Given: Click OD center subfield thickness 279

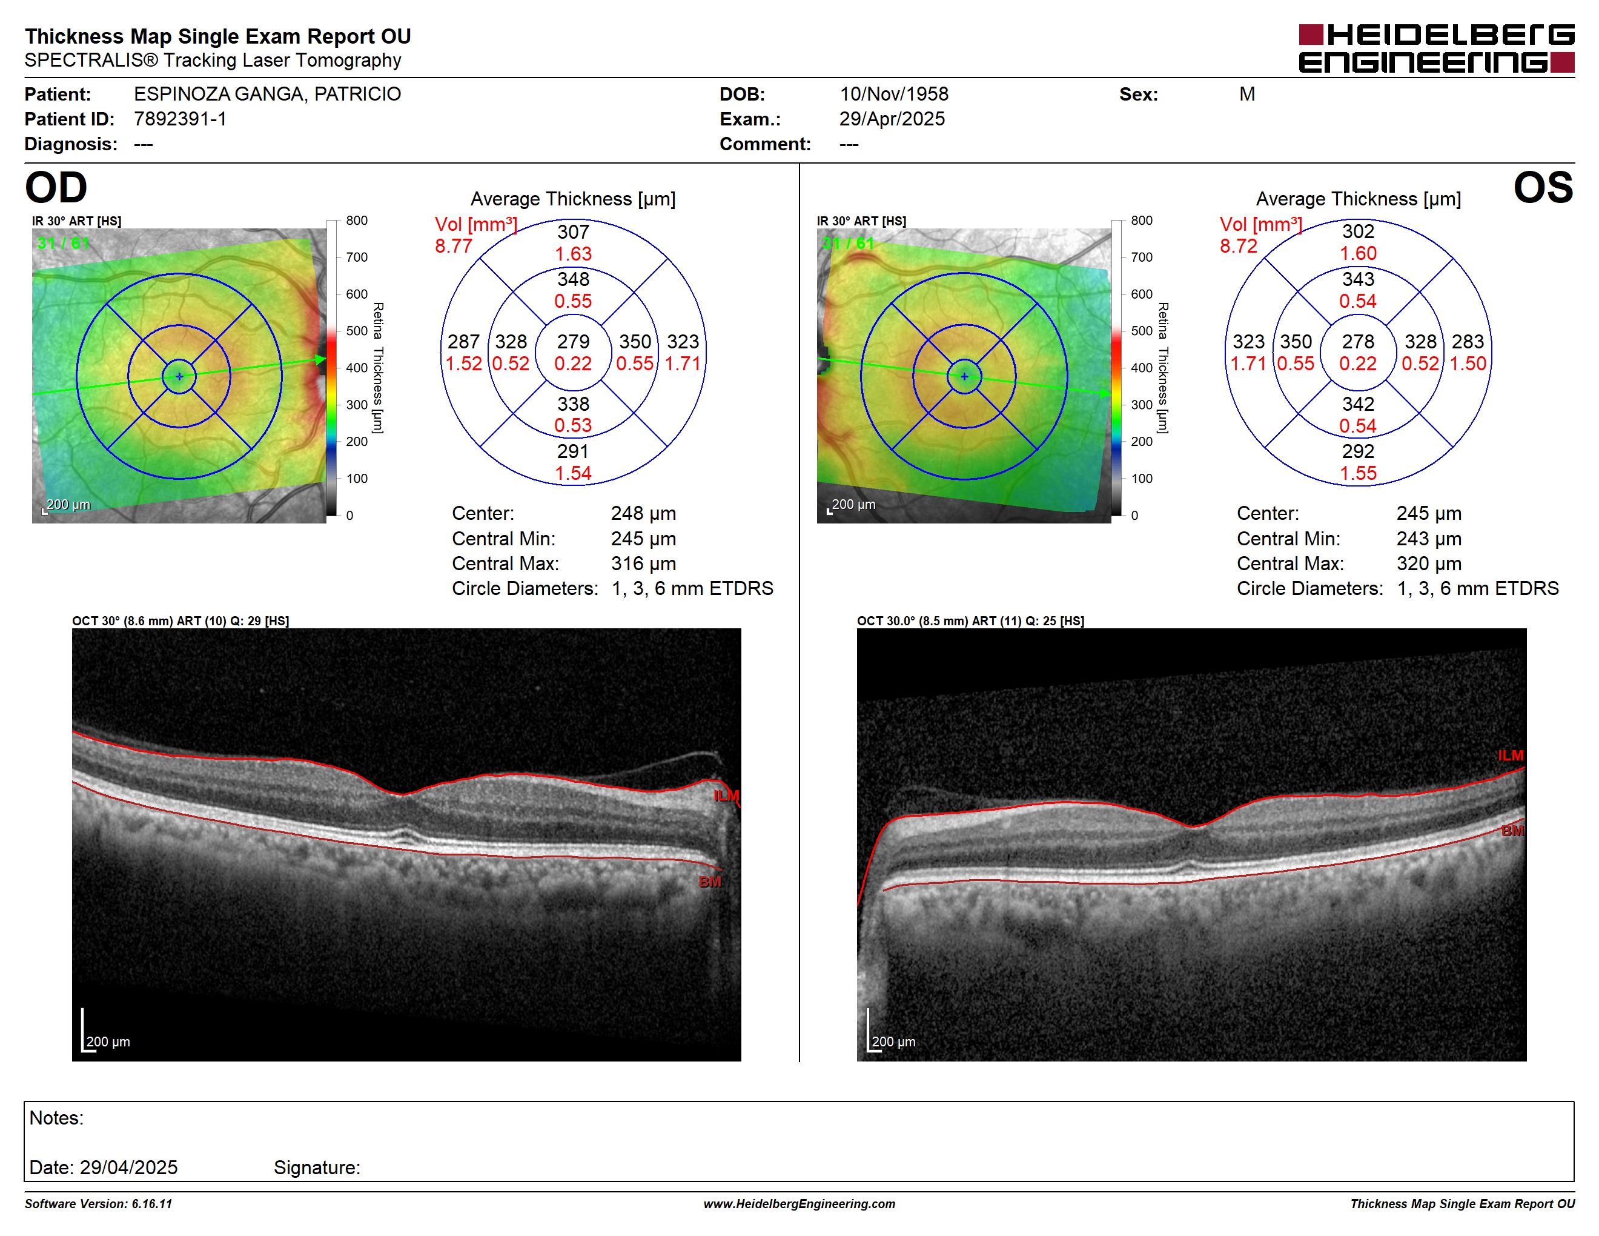Looking at the screenshot, I should pos(573,342).
